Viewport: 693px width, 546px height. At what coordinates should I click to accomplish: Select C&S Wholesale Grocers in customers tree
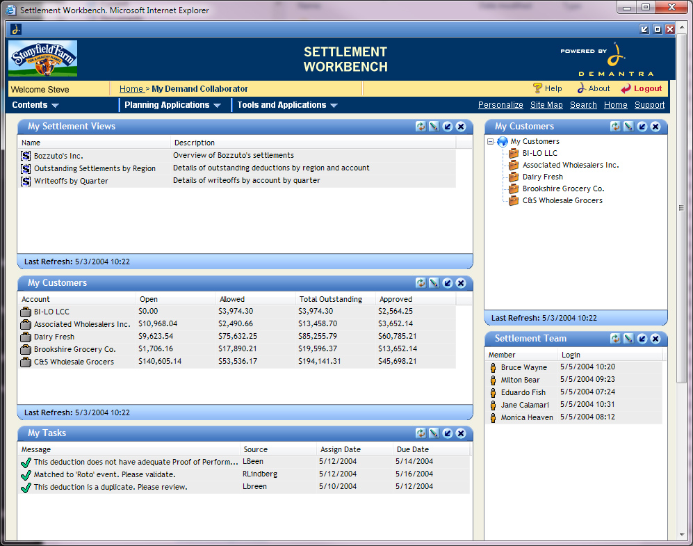click(x=562, y=201)
